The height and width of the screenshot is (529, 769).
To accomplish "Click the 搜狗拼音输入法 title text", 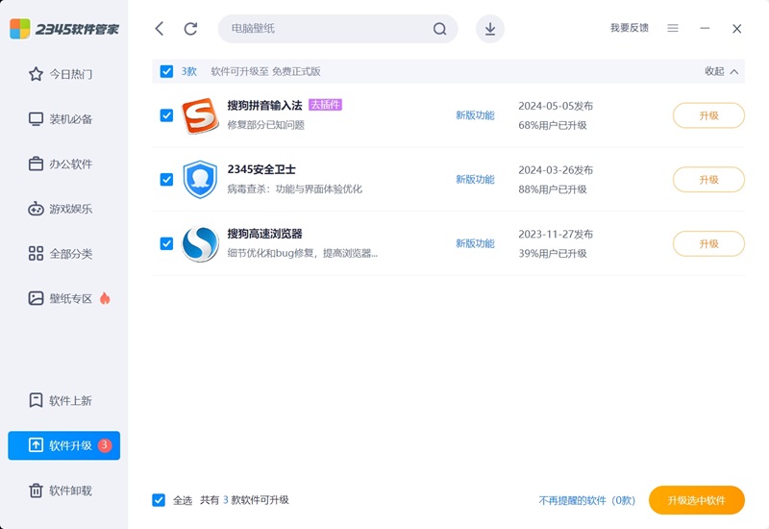I will [265, 105].
